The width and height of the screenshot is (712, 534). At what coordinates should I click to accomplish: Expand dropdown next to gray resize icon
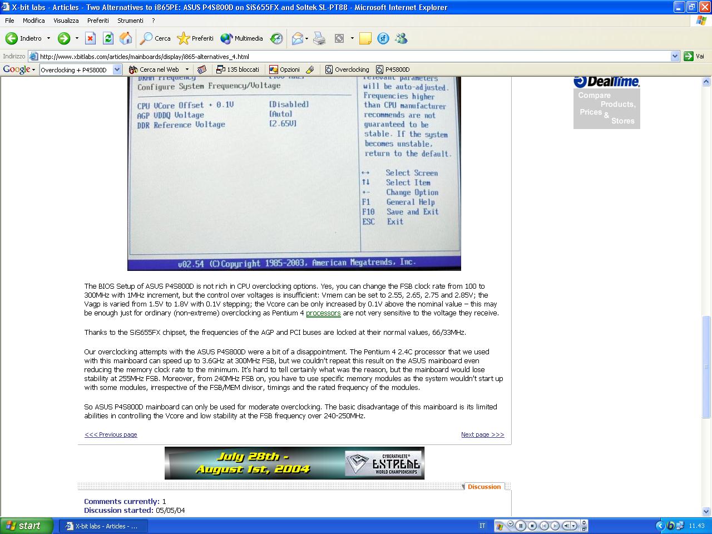(352, 38)
